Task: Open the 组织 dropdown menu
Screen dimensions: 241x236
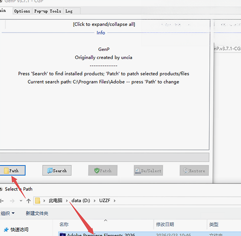Action: click(x=7, y=213)
